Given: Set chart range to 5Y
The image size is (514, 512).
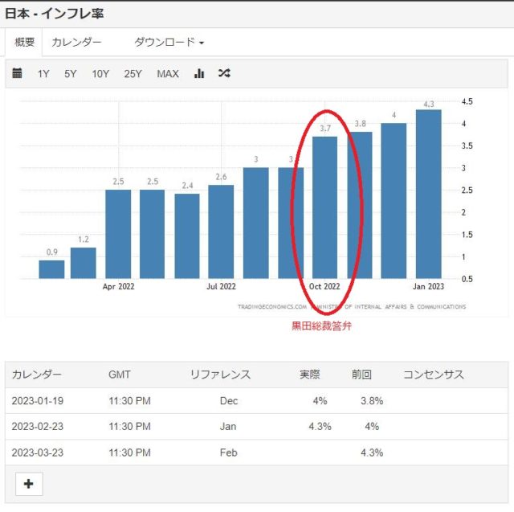Looking at the screenshot, I should point(71,74).
